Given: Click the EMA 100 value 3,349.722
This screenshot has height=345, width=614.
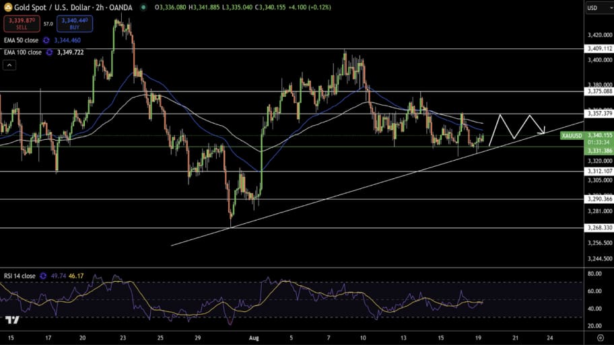Looking at the screenshot, I should [71, 52].
